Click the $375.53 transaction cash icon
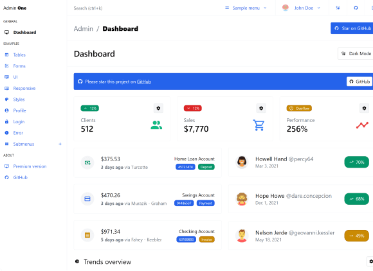The image size is (373, 271). [x=87, y=162]
